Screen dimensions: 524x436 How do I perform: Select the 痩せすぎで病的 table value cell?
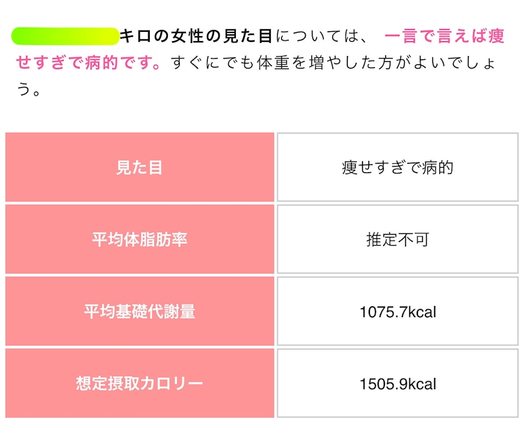(397, 167)
